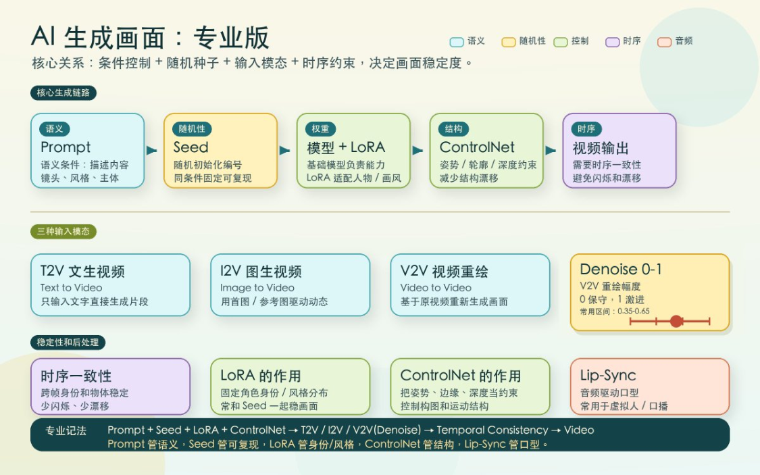Click the Lip-Sync card heading
The image size is (760, 475).
608,376
